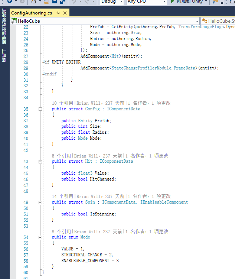Screen dimensions: 235x279
Task: Collapse the Hit struct code block
Action: click(40, 162)
